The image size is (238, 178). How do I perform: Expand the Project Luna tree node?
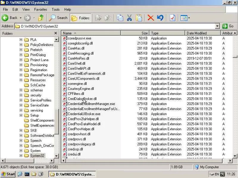coord(21,60)
